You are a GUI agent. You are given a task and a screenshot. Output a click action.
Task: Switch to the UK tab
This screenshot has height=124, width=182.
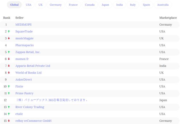coord(40,5)
